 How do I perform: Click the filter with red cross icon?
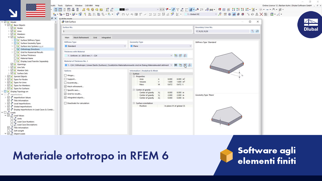(167, 9)
